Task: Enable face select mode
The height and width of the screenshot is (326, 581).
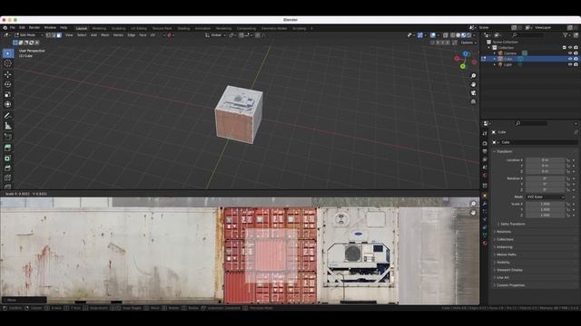Action: pyautogui.click(x=58, y=35)
